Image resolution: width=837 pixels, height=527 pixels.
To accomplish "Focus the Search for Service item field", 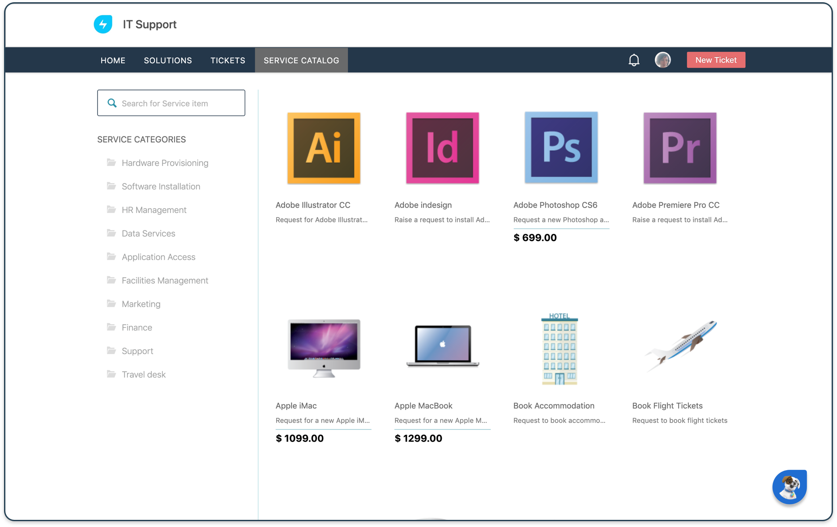I will [x=171, y=103].
